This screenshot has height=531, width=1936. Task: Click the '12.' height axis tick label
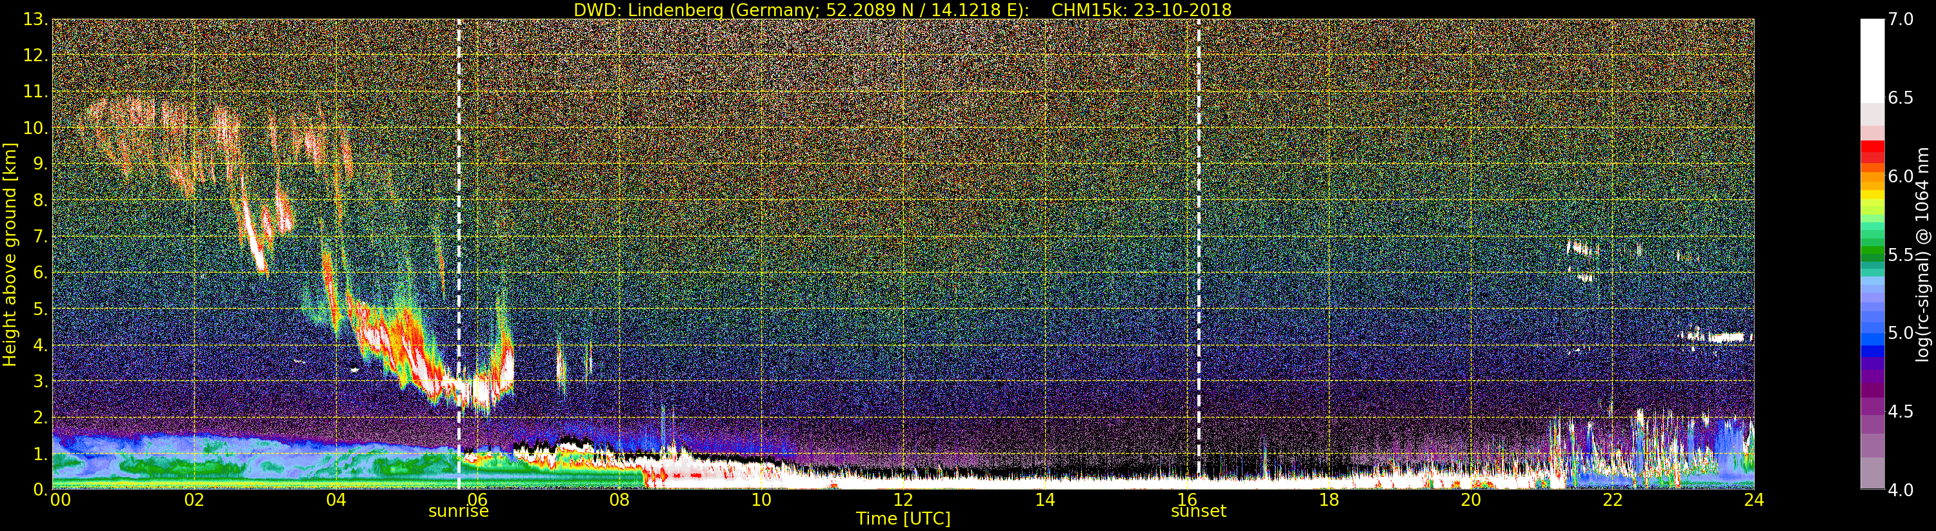[35, 55]
